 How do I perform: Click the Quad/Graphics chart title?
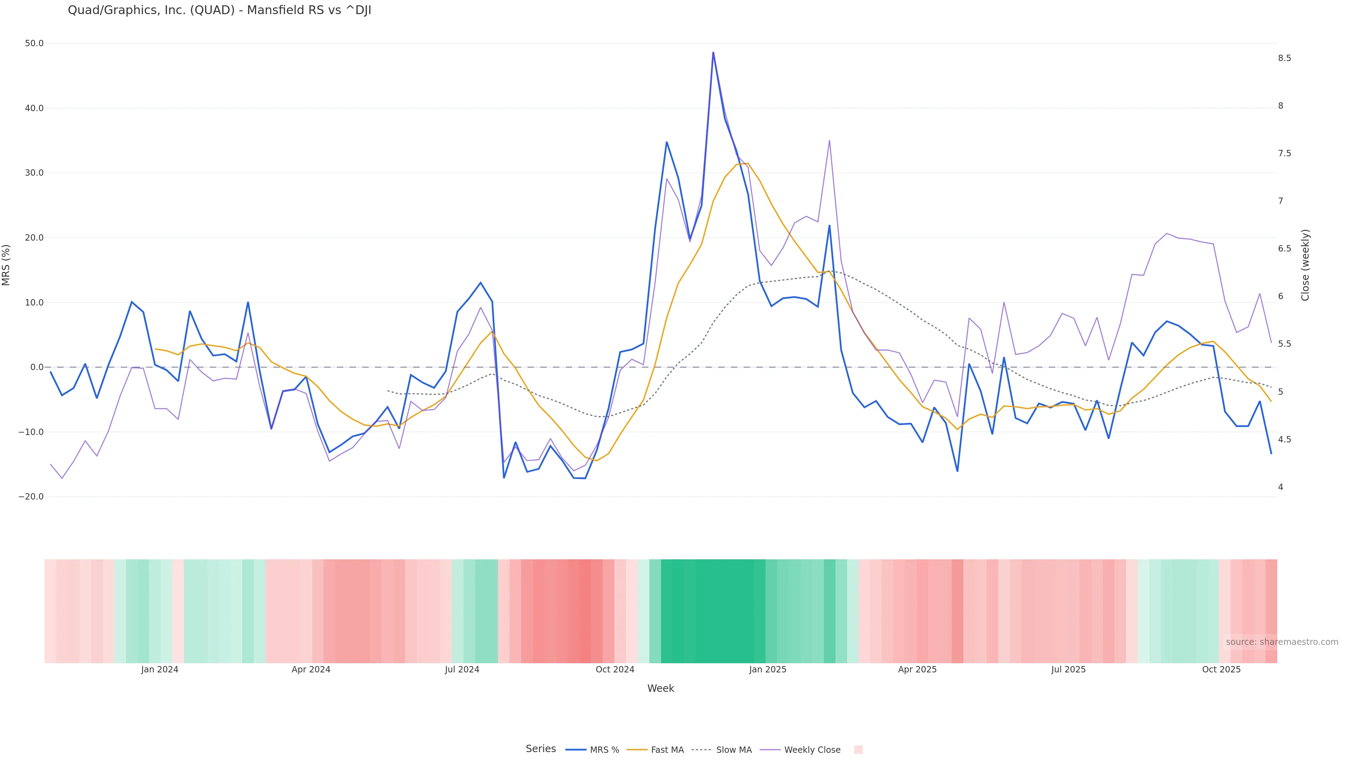tap(220, 11)
